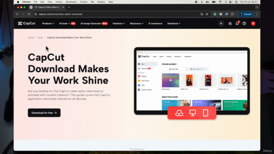This screenshot has width=274, height=154.
Task: Open the Chrome File menu
Action: (35, 2)
